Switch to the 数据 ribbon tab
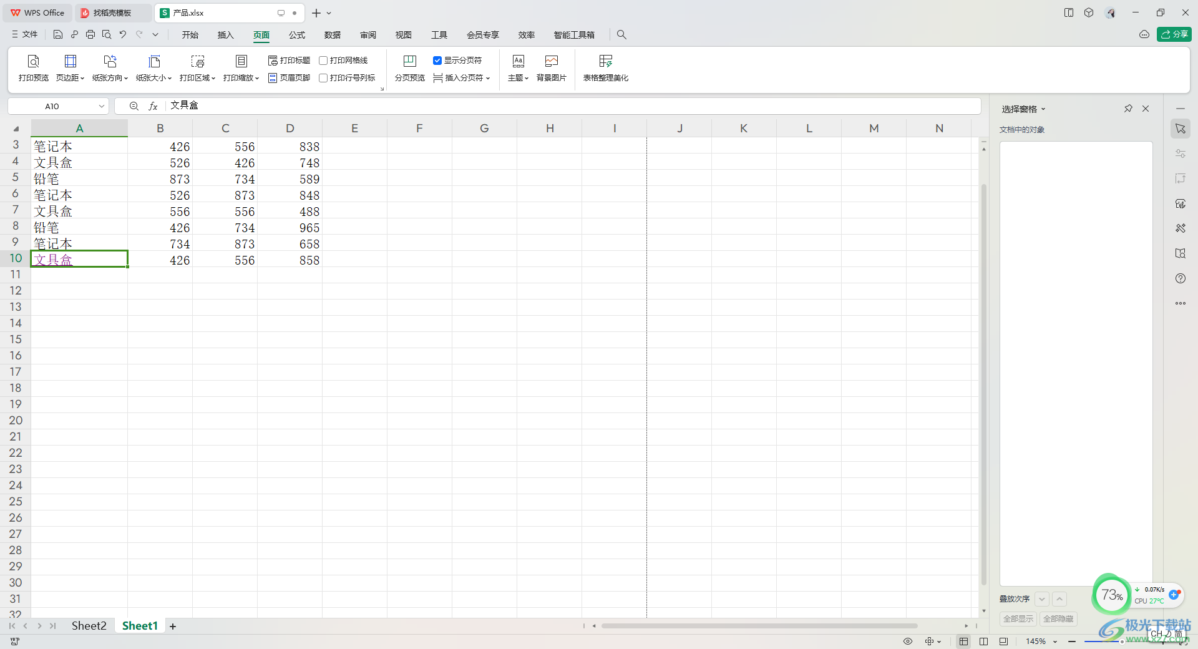 (x=333, y=35)
